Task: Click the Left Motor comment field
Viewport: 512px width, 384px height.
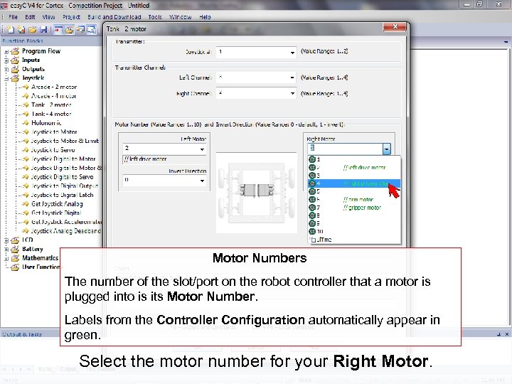Action: tap(164, 159)
